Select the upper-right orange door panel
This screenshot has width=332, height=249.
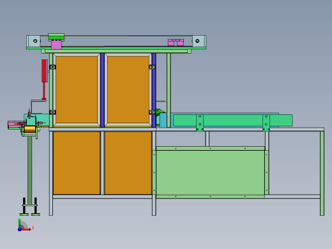[x=128, y=89]
